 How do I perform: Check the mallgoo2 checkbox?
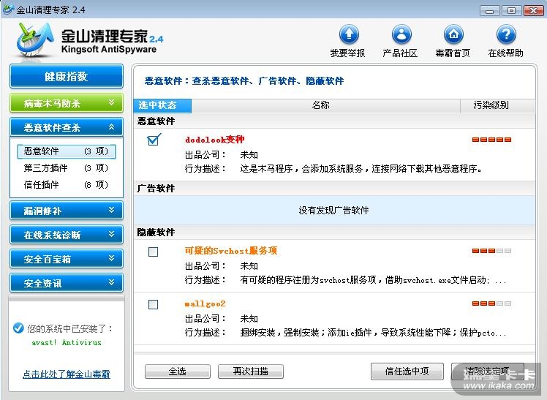pyautogui.click(x=153, y=304)
